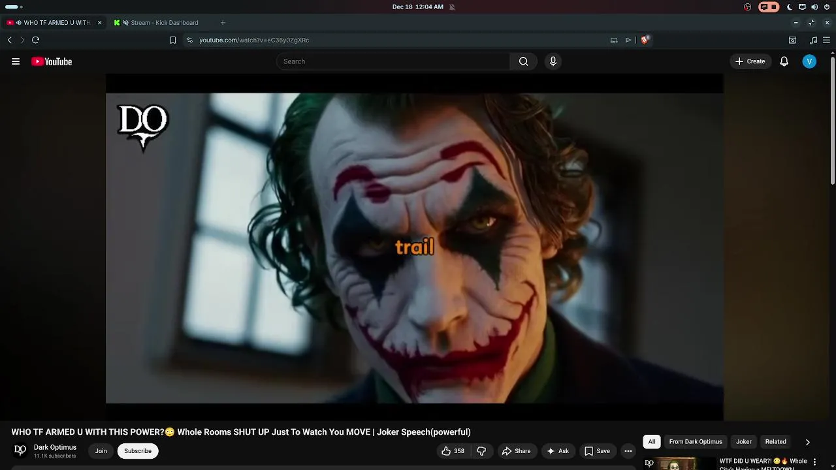Click the DO channel watermark on the video
Screen dimensions: 836x470
click(143, 127)
